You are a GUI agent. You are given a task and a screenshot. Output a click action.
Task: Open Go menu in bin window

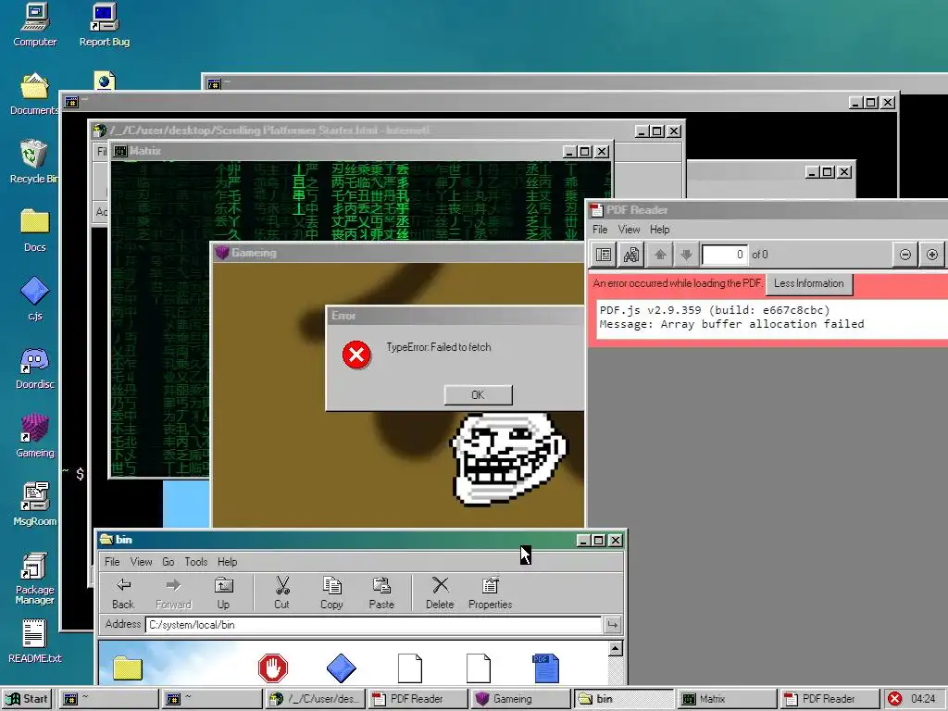tap(168, 562)
